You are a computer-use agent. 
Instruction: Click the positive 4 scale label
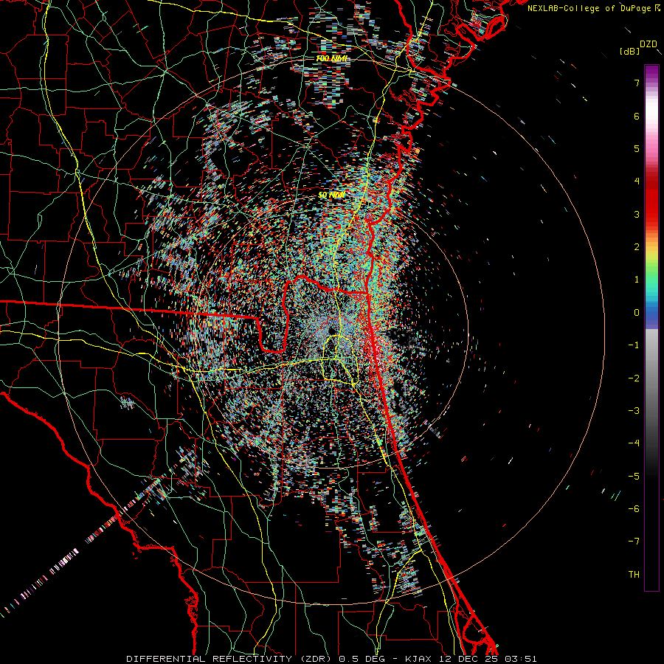[x=637, y=181]
